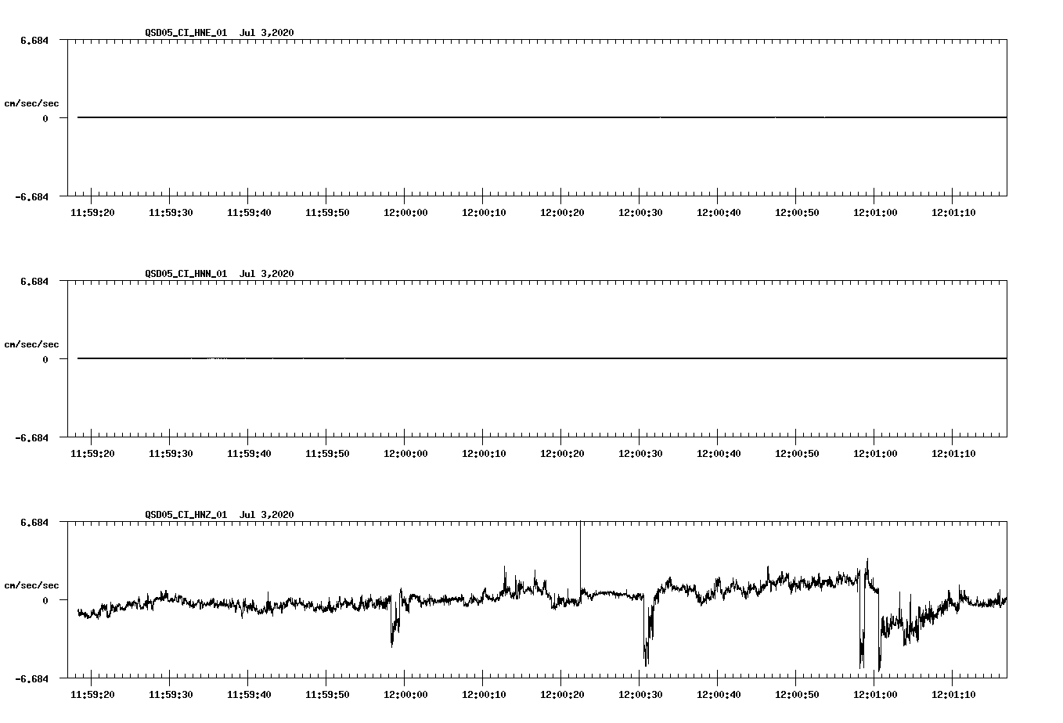This screenshot has width=1063, height=723.
Task: Click the 12:00:20 time label under HNE plot
Action: (562, 212)
